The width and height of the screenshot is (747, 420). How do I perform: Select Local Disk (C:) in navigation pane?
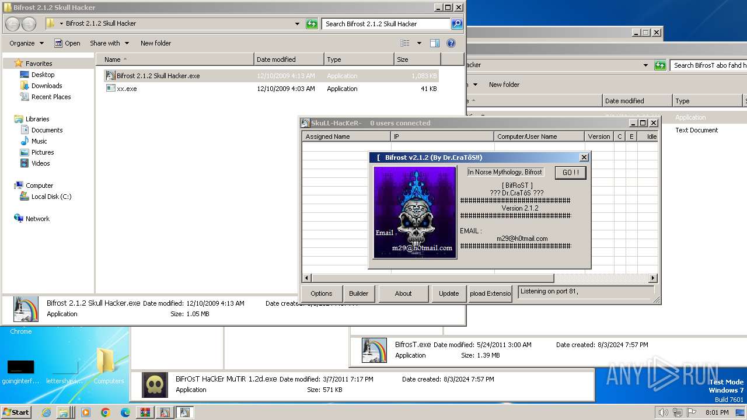(x=51, y=197)
